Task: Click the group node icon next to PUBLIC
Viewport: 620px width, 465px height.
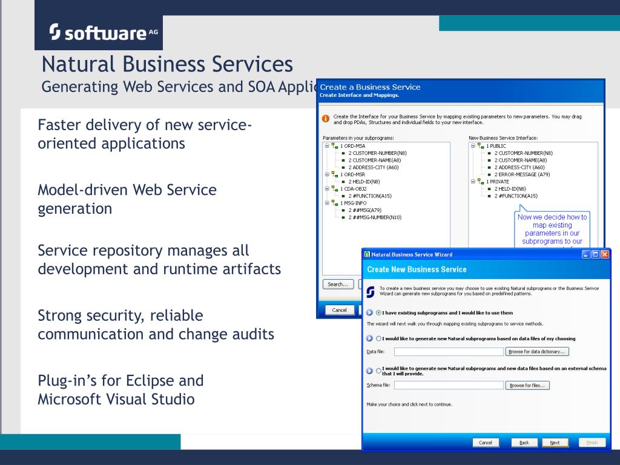Action: [x=481, y=146]
